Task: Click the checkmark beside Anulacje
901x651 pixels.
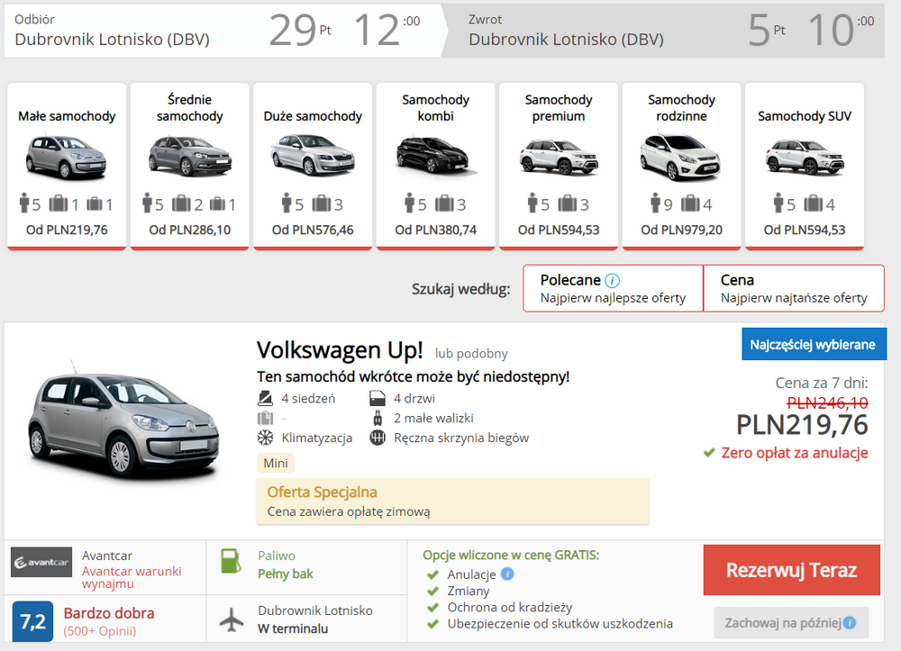Action: (432, 574)
